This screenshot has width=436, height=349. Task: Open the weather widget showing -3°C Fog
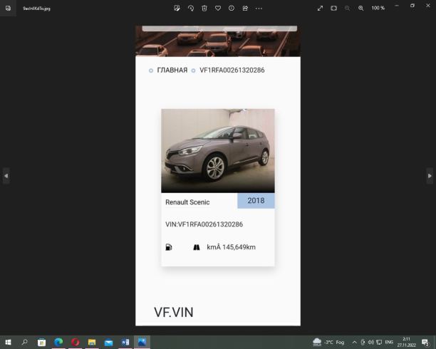click(x=328, y=343)
